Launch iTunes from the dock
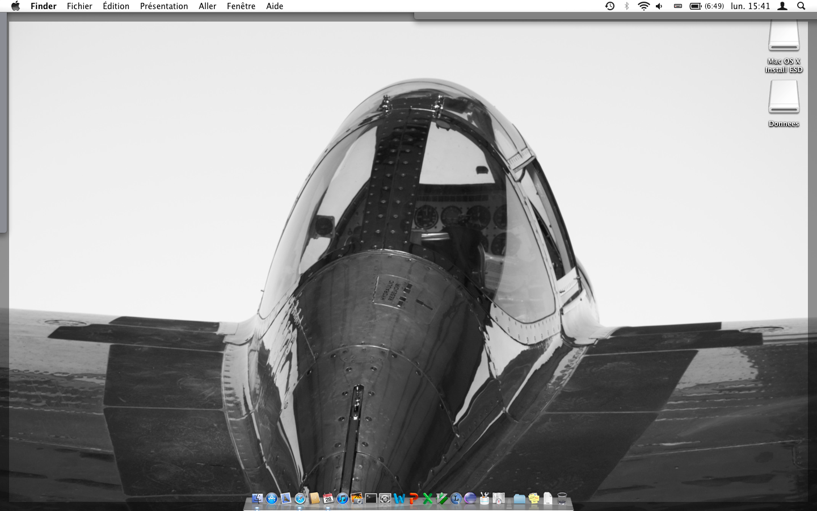 pyautogui.click(x=342, y=499)
